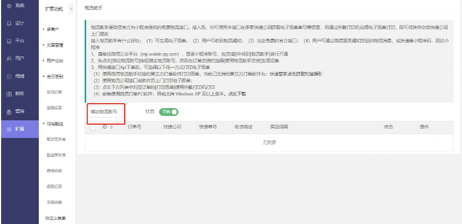Open the 自定义表单 menu item

(x=55, y=218)
